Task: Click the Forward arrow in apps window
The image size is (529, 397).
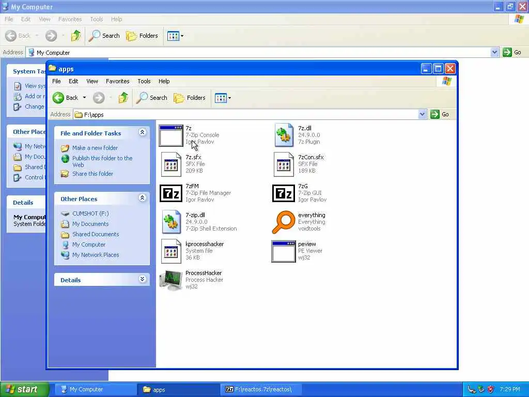Action: (x=99, y=98)
